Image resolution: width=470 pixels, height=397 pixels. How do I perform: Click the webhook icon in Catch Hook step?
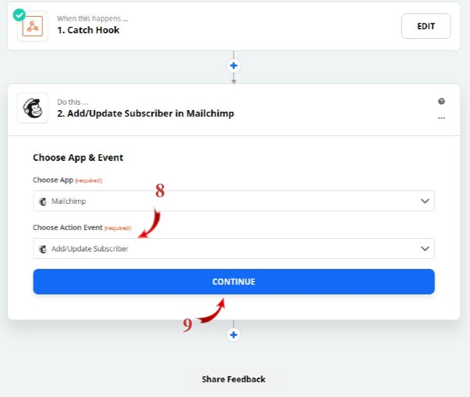pyautogui.click(x=32, y=26)
